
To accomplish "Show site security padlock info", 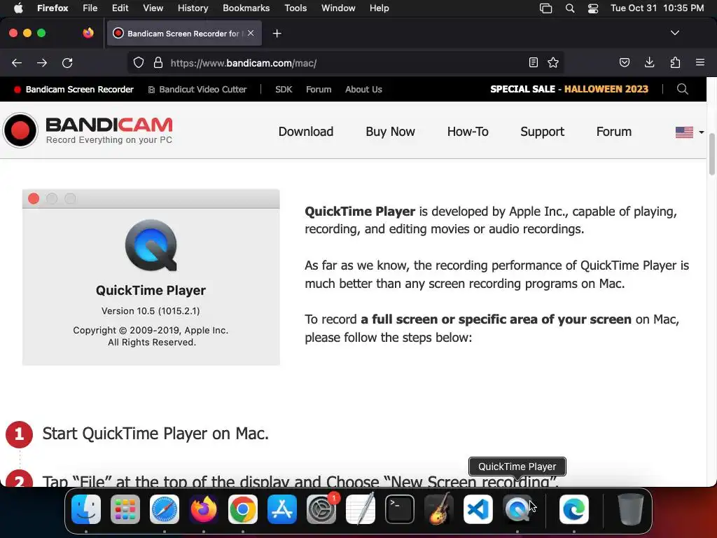I will [x=158, y=62].
